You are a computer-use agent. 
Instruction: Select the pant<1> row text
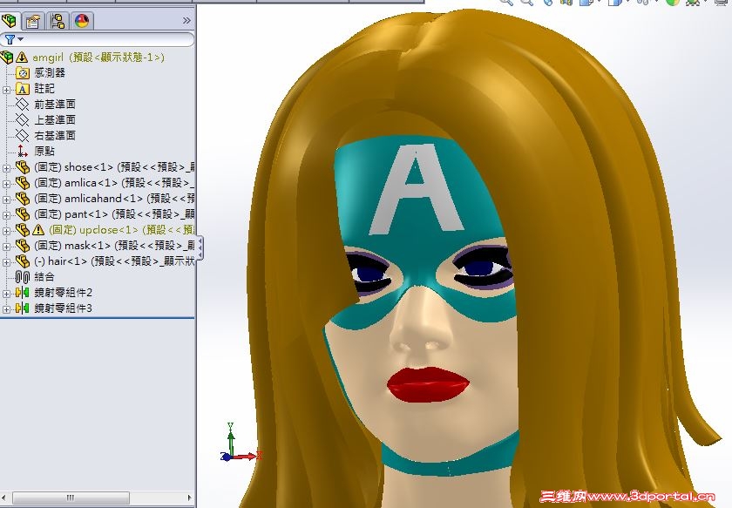114,214
